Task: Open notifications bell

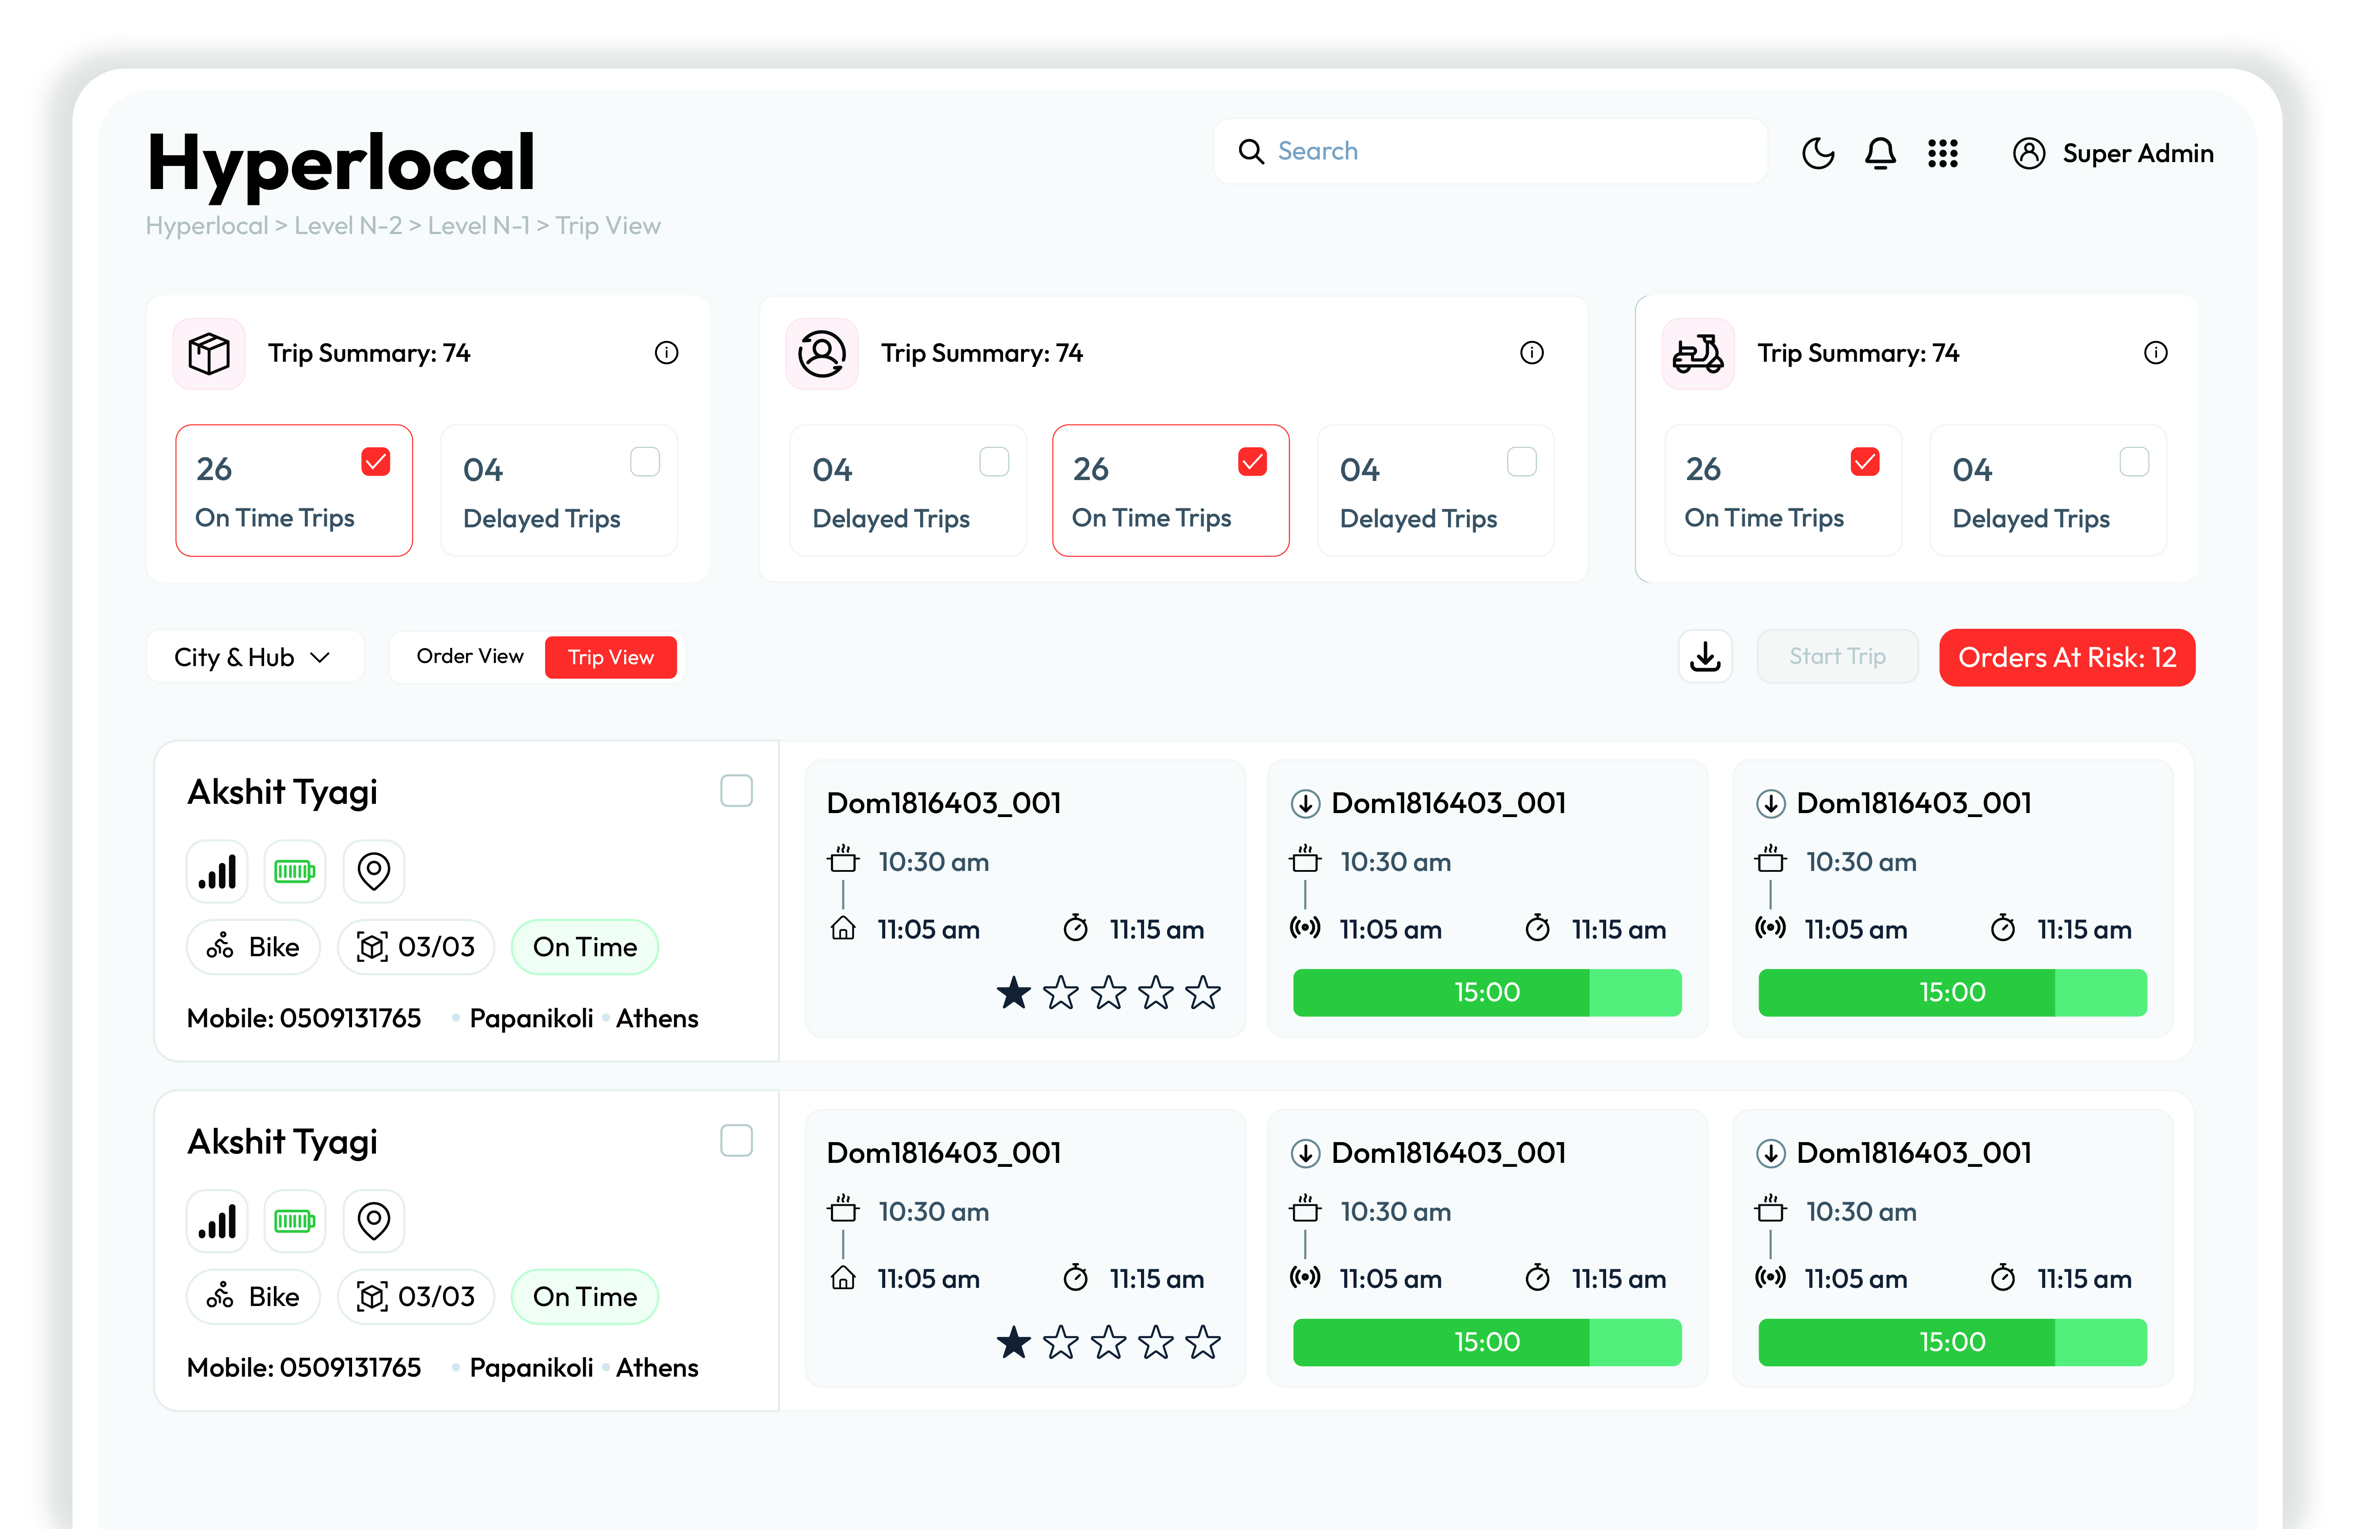Action: point(1879,153)
